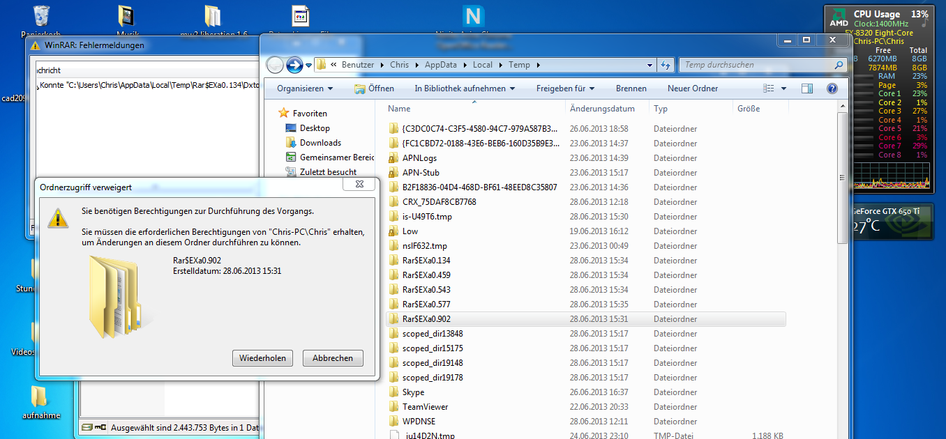
Task: Click Öffnen in the Explorer toolbar
Action: click(x=374, y=88)
